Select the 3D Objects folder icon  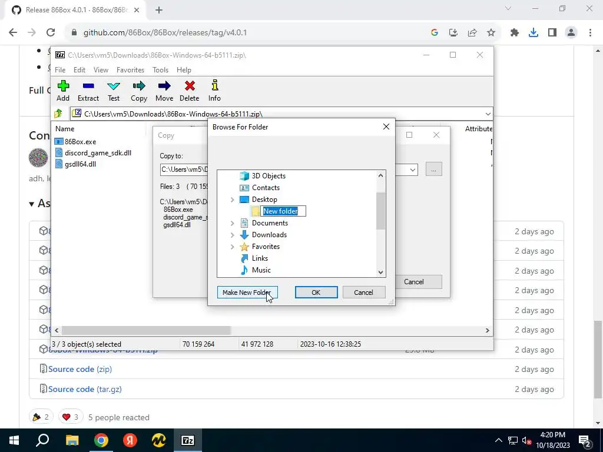tap(244, 175)
